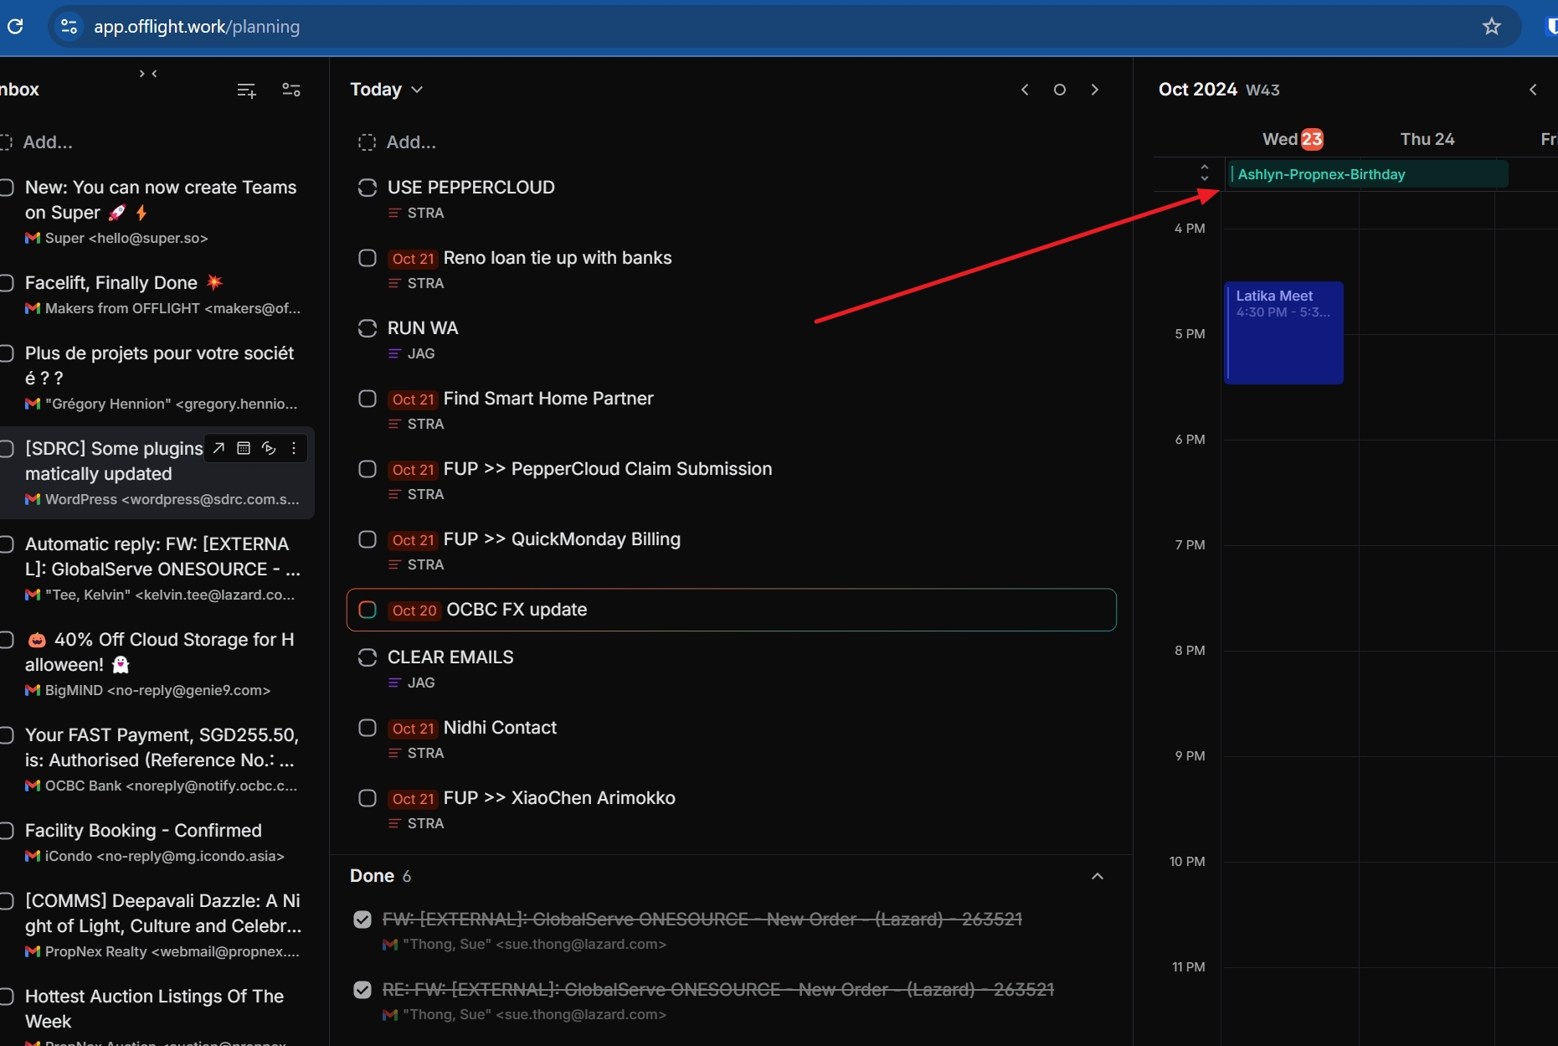This screenshot has height=1046, width=1558.
Task: Mark Find Smart Home Partner as complete
Action: [367, 399]
